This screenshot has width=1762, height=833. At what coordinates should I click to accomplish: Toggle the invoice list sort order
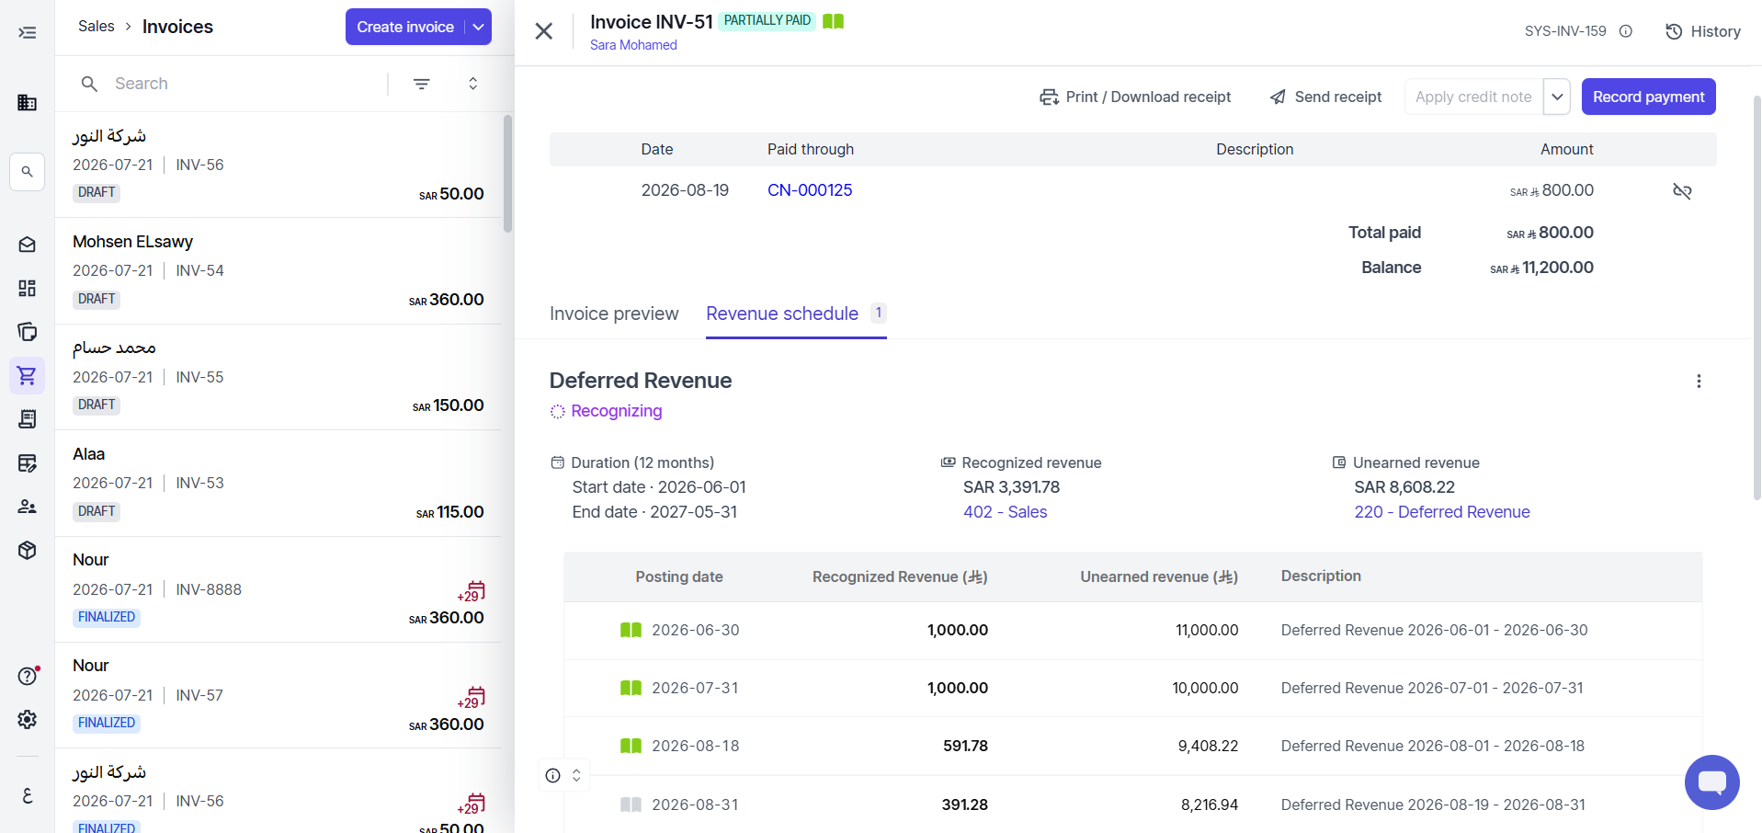coord(472,84)
